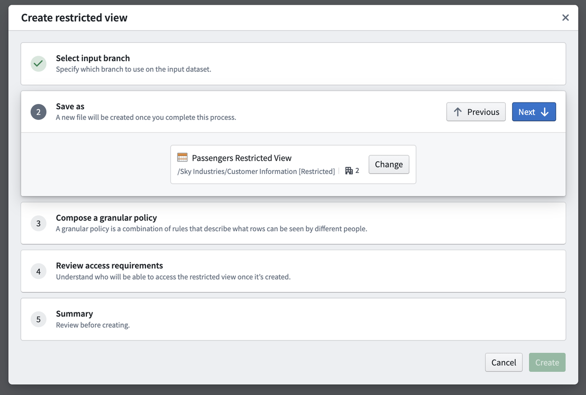This screenshot has height=395, width=586.
Task: Click the restricted view table icon
Action: point(182,157)
